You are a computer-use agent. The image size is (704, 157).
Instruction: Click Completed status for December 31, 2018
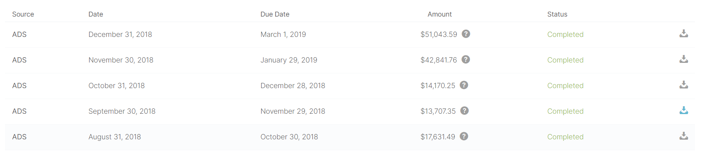point(565,34)
